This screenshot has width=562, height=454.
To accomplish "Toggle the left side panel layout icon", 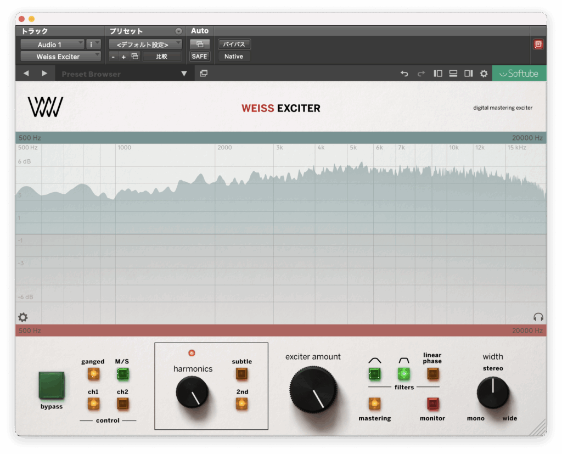I will [438, 74].
